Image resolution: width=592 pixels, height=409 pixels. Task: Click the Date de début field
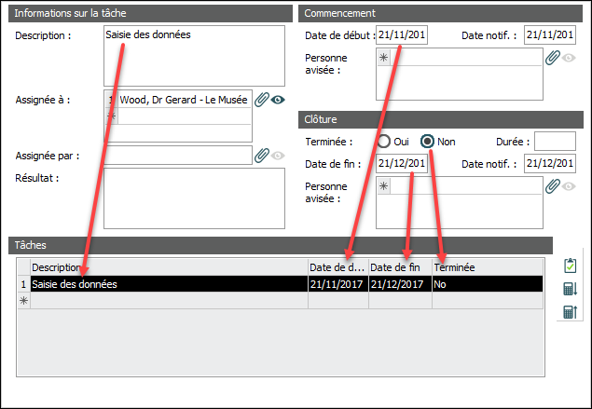click(x=402, y=35)
